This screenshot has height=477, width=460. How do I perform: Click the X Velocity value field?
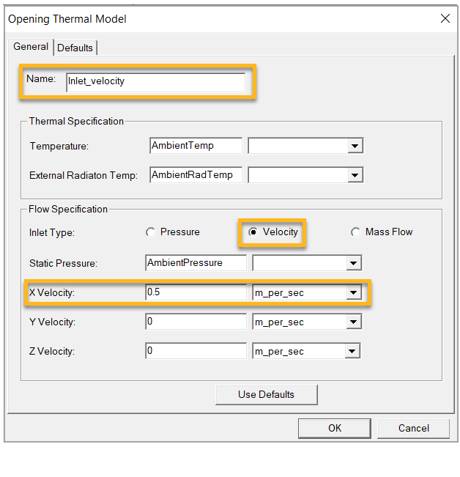click(x=196, y=293)
